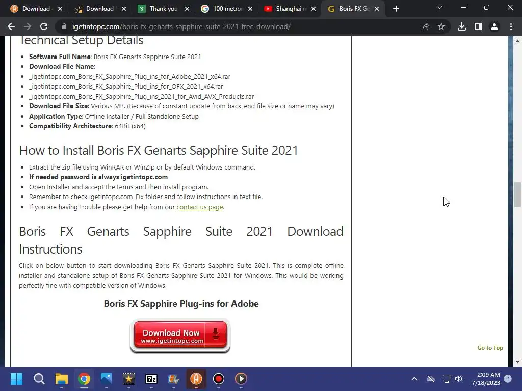The width and height of the screenshot is (522, 391).
Task: Close the Boris FX Ge tab
Action: pos(377,9)
